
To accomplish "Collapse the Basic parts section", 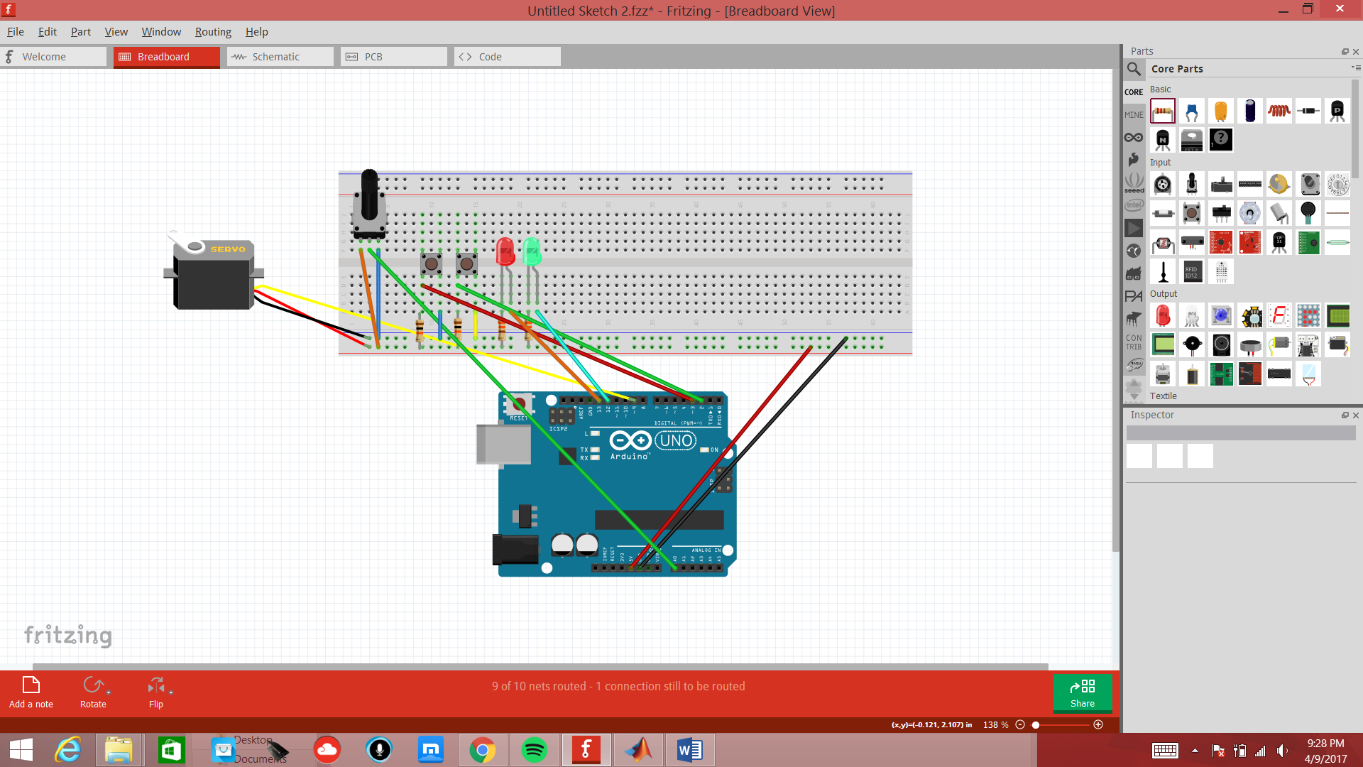I will point(1160,89).
